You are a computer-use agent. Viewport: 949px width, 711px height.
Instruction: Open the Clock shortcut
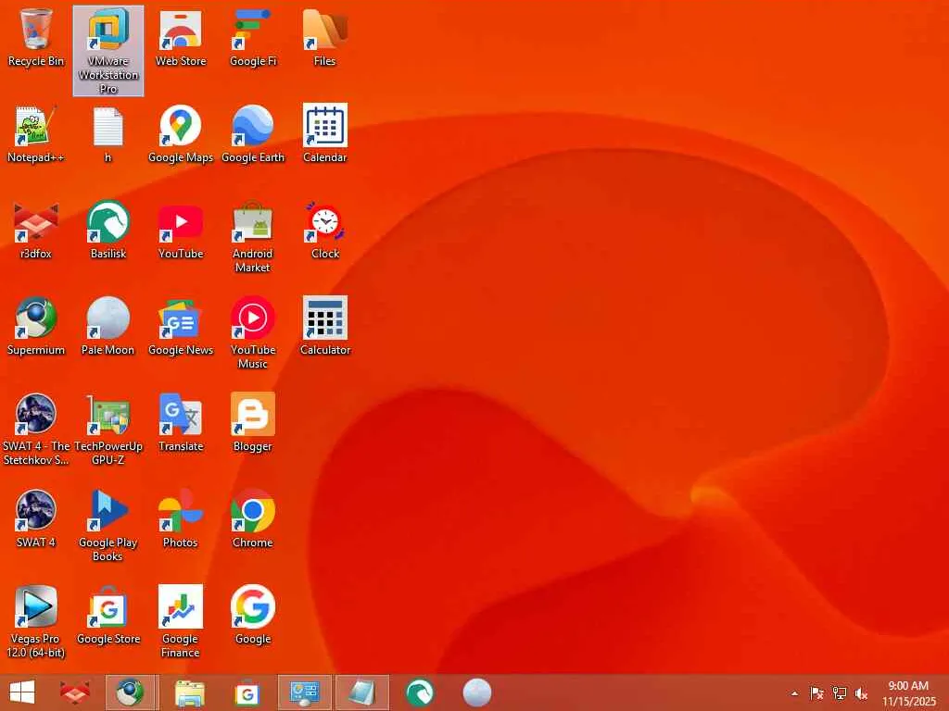[x=325, y=231]
